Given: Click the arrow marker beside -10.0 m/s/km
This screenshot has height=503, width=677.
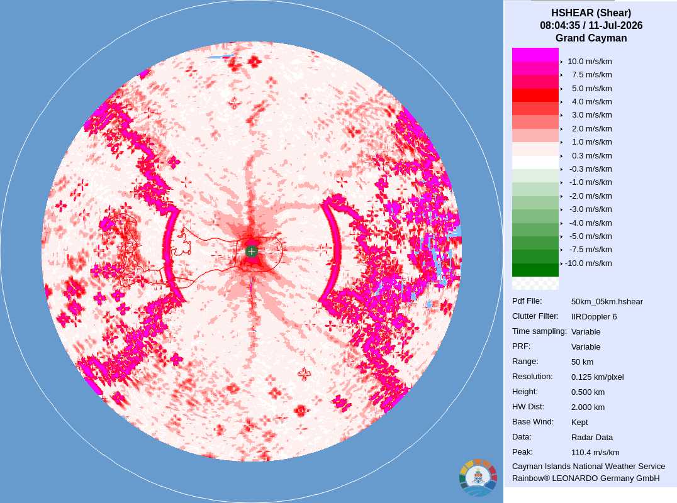Looking at the screenshot, I should click(561, 263).
